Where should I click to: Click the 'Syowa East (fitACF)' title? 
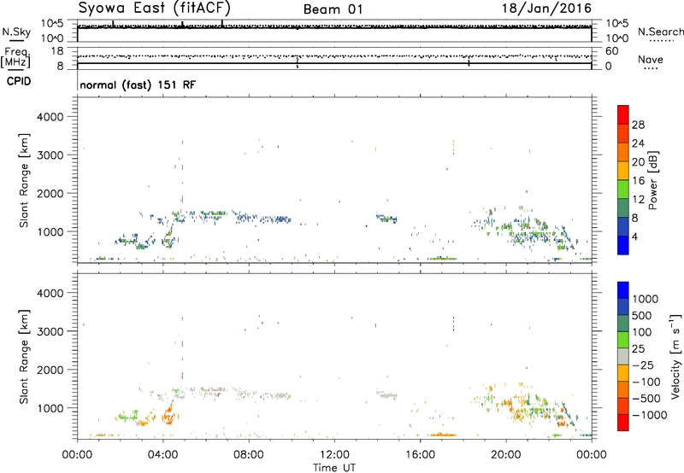tap(155, 8)
